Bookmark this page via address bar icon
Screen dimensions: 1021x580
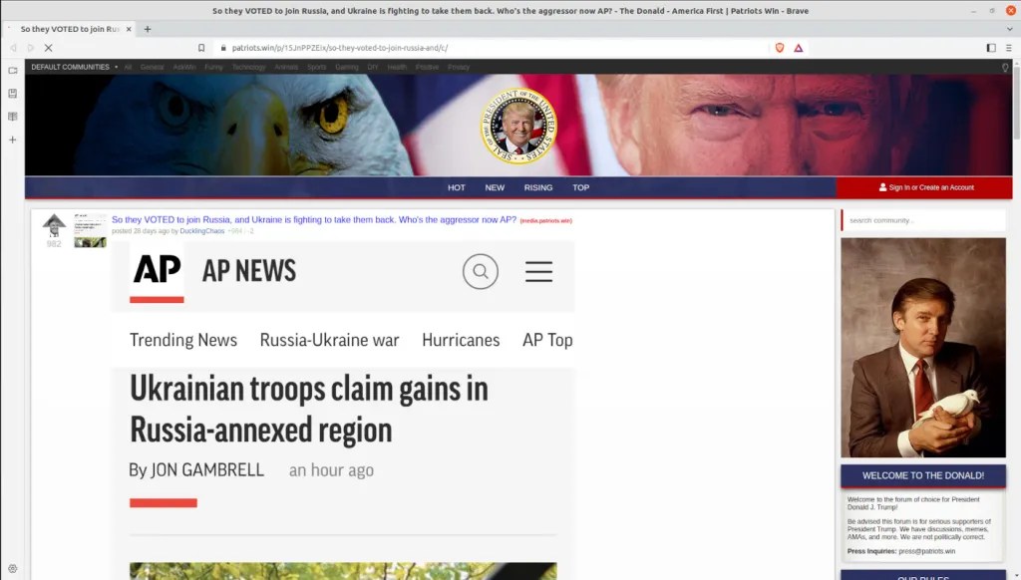201,48
